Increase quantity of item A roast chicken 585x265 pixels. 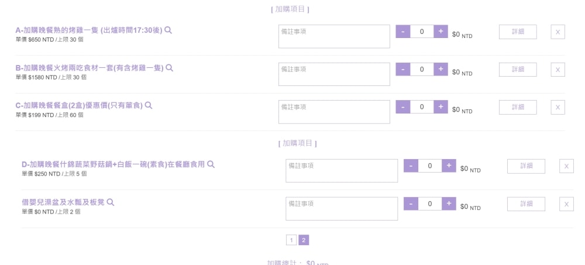point(441,32)
